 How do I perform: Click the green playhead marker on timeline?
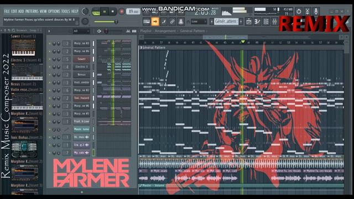(x=243, y=42)
